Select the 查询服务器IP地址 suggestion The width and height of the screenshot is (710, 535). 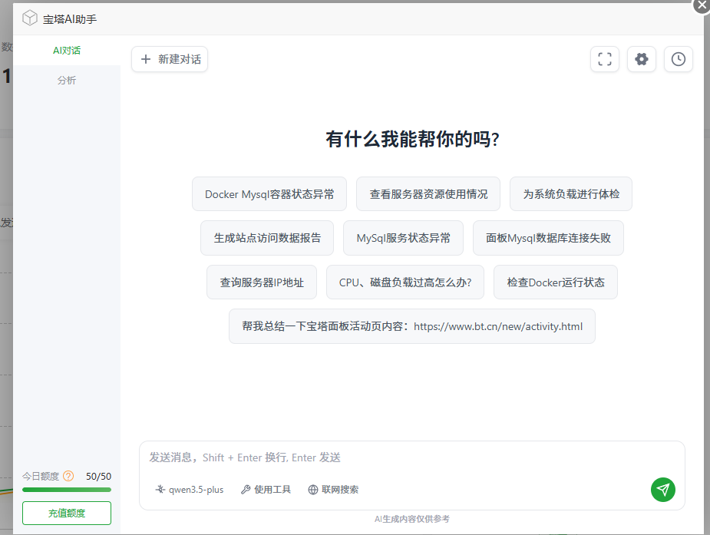click(262, 282)
